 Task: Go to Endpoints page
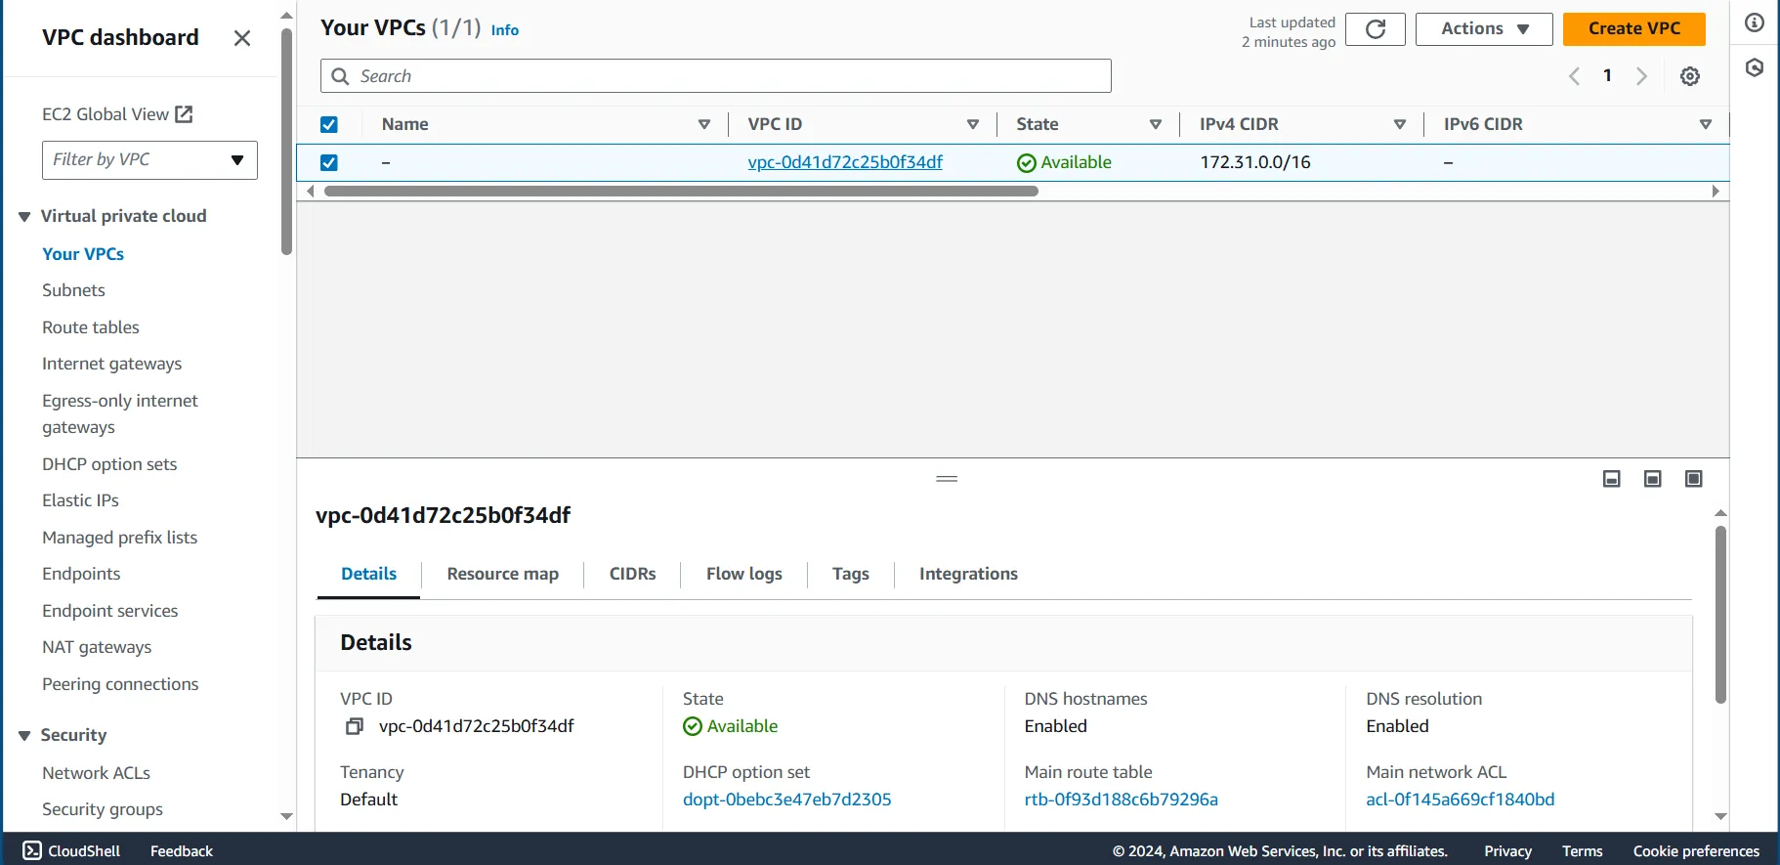(81, 574)
